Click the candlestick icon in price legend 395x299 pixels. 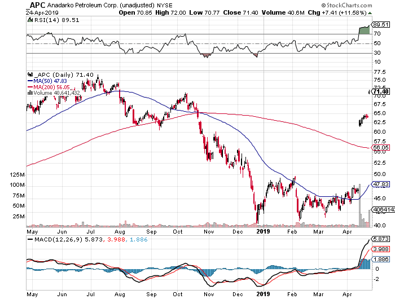point(30,74)
